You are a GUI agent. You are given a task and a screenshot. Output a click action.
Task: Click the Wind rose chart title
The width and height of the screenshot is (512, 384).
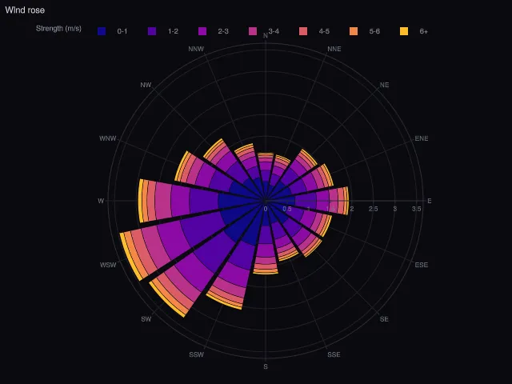[25, 10]
